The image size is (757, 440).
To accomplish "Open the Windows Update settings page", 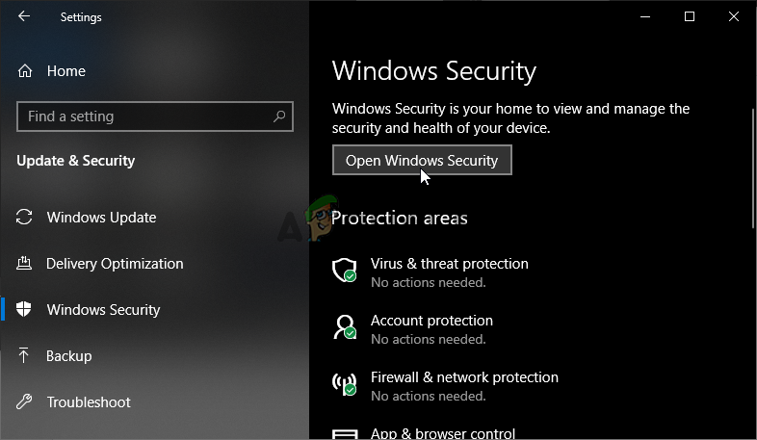I will pos(101,218).
